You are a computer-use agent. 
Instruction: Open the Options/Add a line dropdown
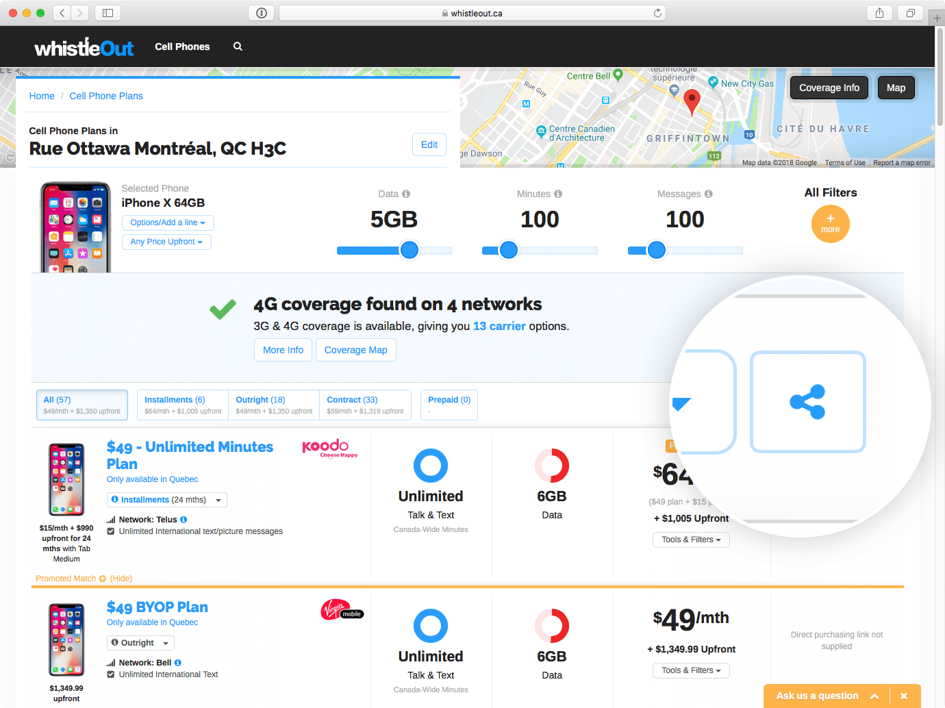pyautogui.click(x=168, y=223)
